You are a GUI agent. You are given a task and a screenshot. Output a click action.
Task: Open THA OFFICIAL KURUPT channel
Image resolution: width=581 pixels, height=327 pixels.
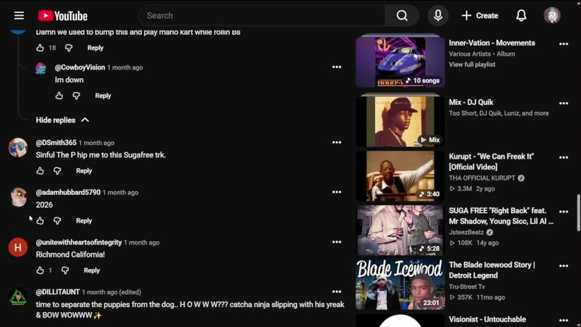pyautogui.click(x=482, y=178)
